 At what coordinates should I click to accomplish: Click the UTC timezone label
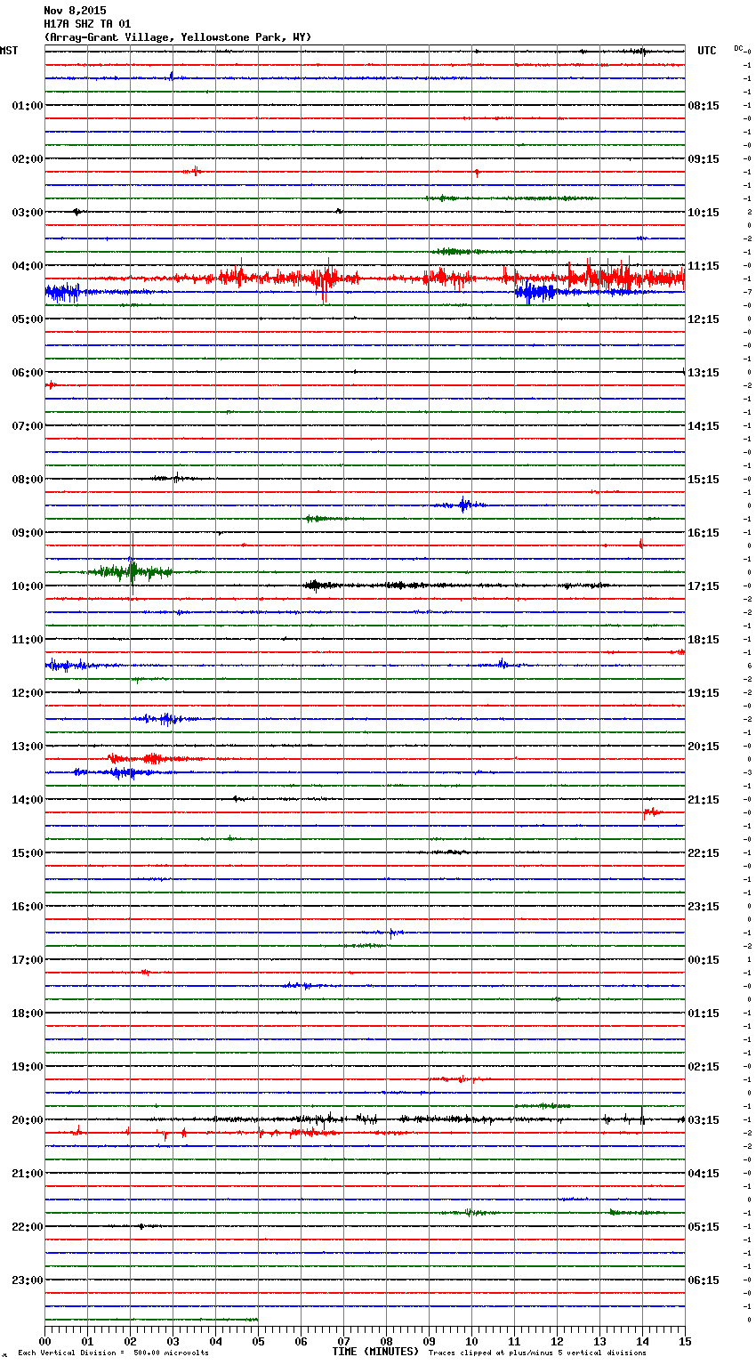[x=707, y=51]
